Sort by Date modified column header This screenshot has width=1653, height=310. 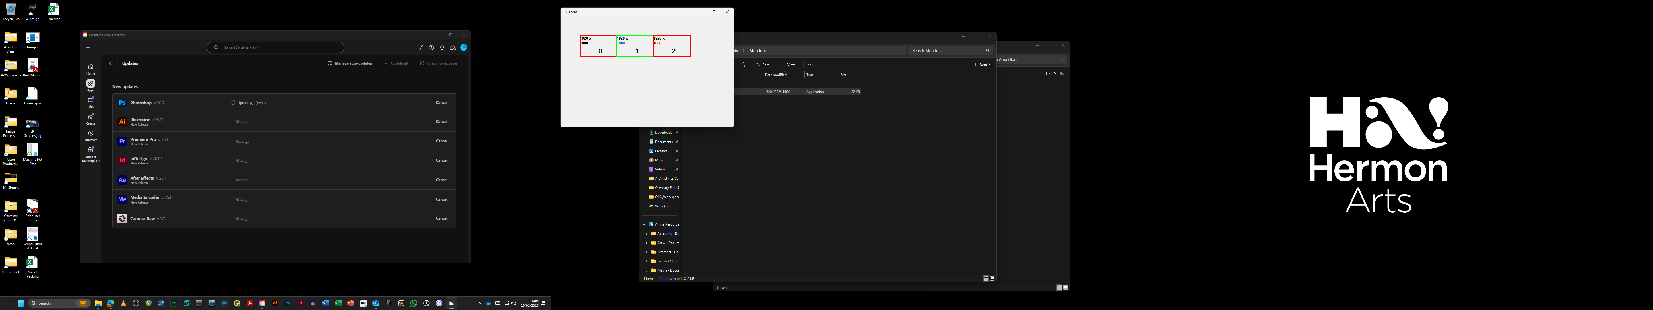point(783,75)
